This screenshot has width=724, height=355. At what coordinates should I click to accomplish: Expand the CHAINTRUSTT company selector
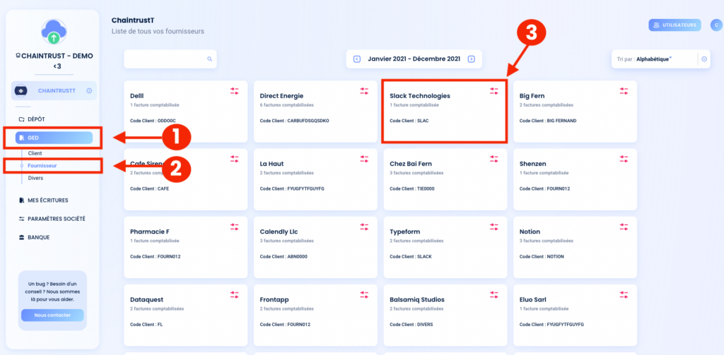coord(54,91)
